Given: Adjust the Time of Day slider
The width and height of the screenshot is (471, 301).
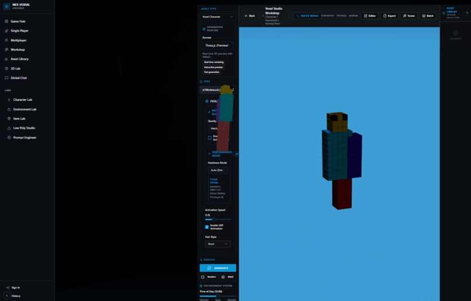Looking at the screenshot, I should (218, 296).
